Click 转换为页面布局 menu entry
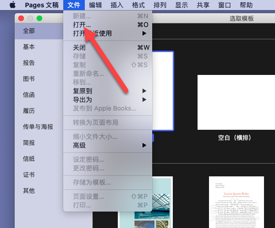275x228 pixels. point(108,122)
